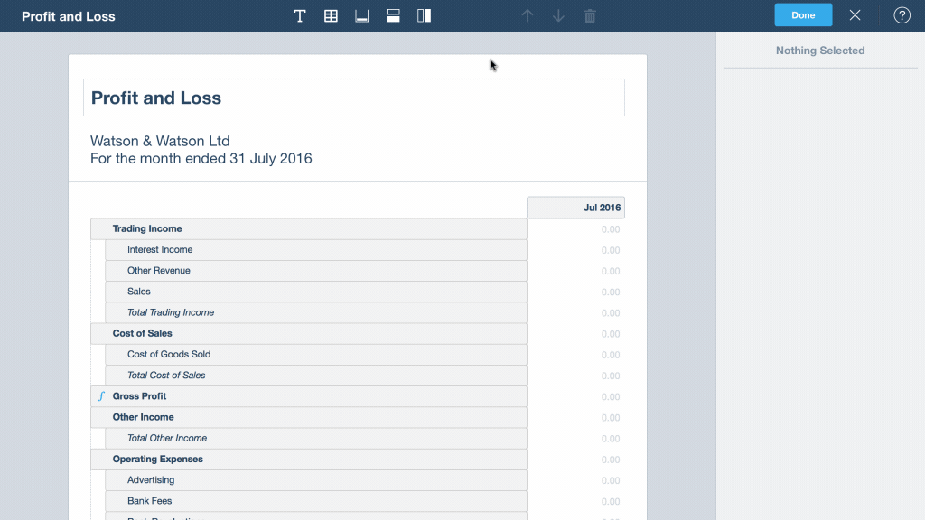
Task: Close the editor with the X button
Action: 855,15
